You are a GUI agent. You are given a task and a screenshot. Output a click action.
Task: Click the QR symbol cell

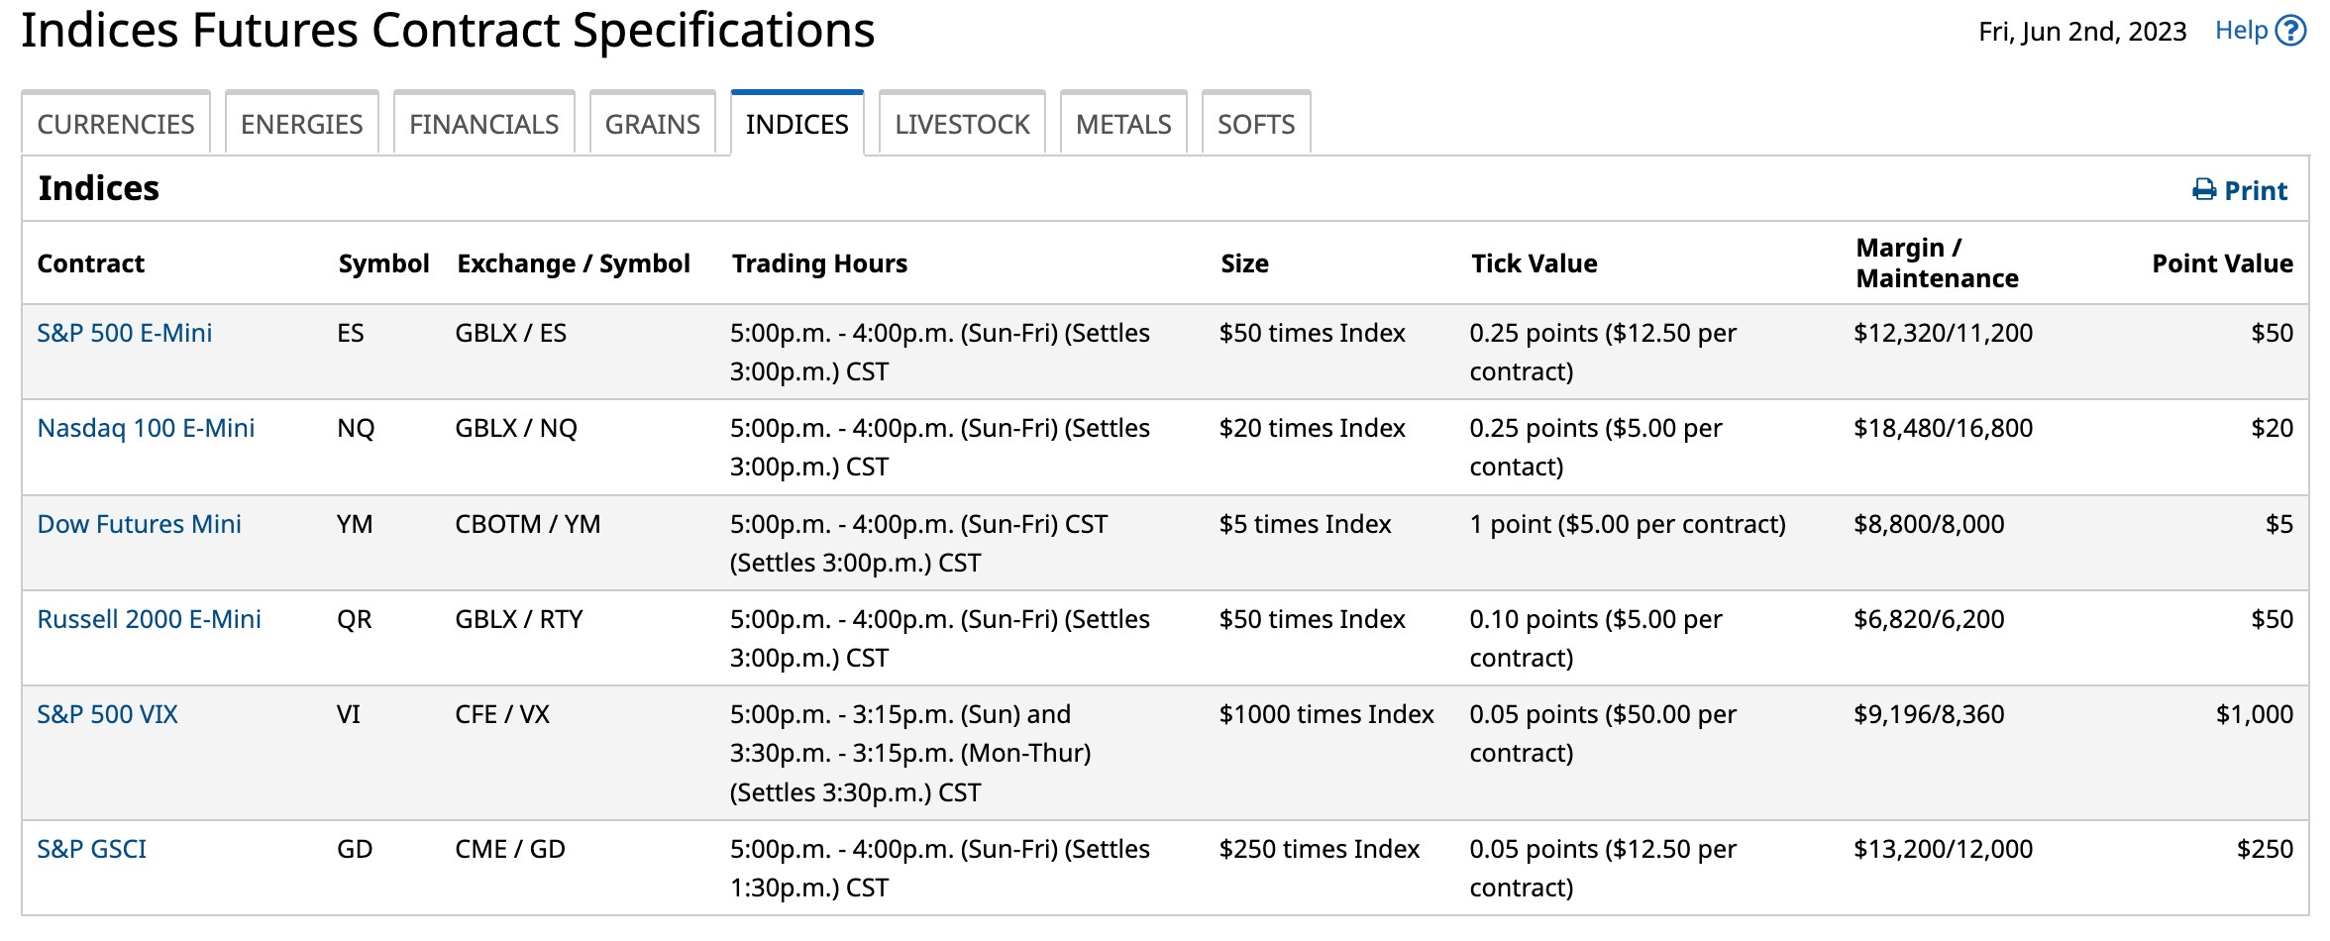(x=355, y=619)
